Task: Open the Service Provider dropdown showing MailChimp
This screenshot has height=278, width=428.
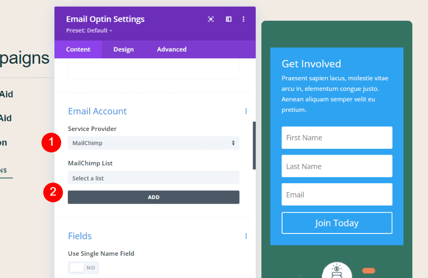Action: click(154, 143)
